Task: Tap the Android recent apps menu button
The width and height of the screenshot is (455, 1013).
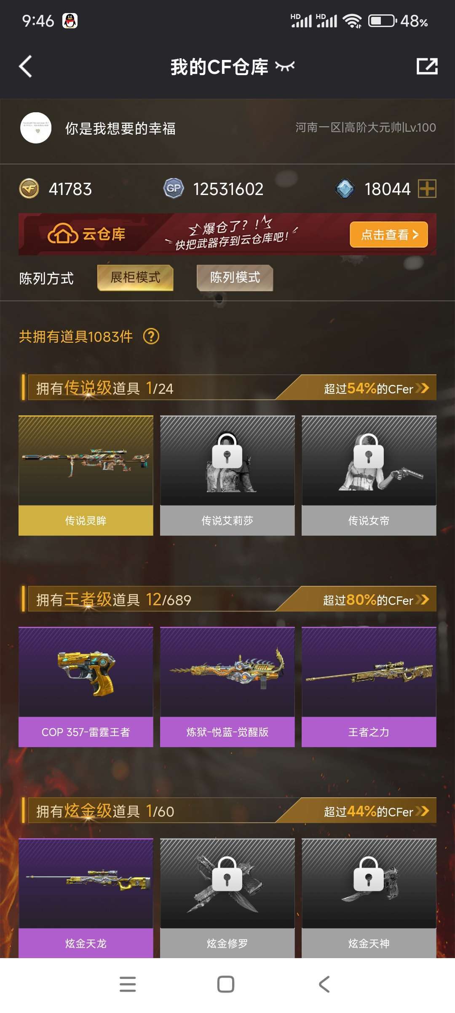Action: coord(128,984)
